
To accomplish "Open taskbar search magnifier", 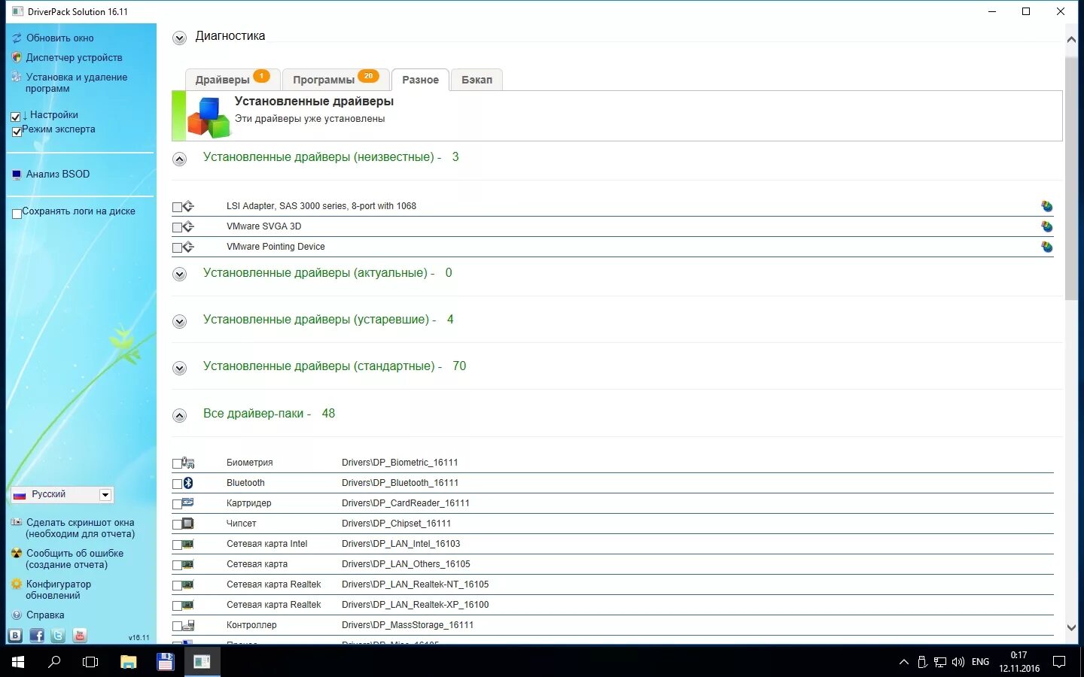I will point(54,662).
